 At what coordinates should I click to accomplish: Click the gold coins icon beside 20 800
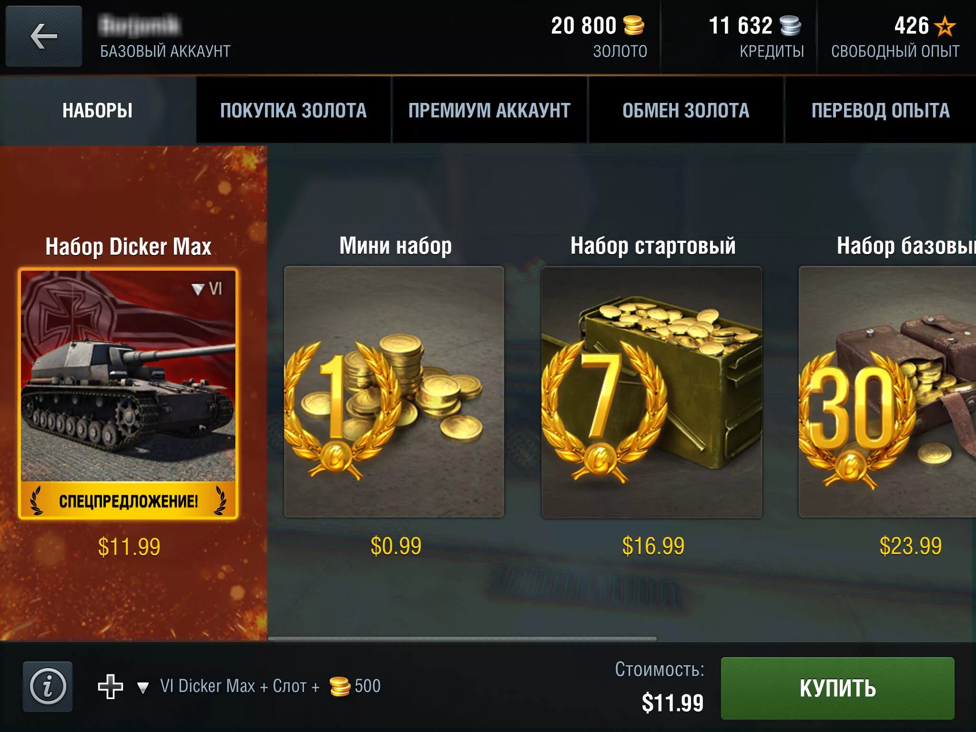634,26
